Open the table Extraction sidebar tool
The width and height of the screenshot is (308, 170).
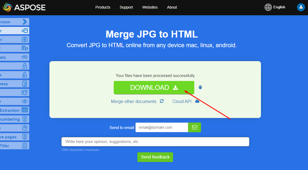pos(24,110)
